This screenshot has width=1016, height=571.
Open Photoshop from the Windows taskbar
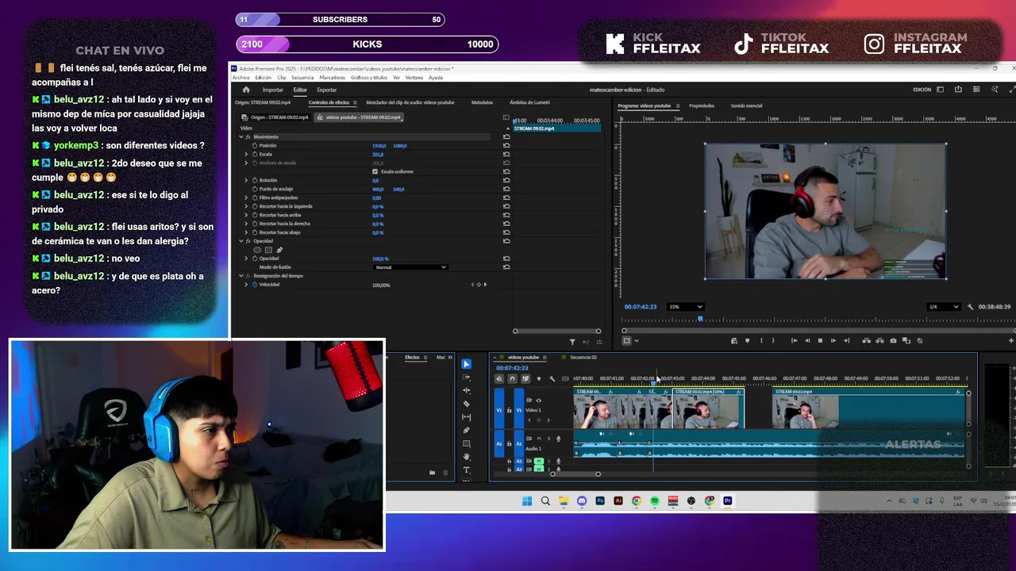pos(600,500)
